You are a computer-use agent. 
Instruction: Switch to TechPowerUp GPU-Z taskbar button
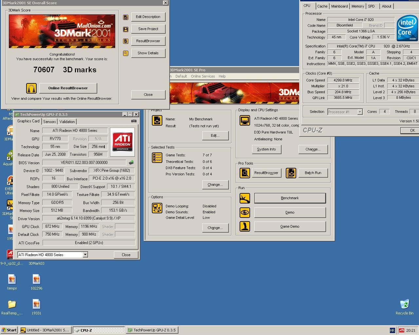[x=152, y=330]
